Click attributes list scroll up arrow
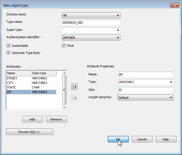 click(x=64, y=73)
